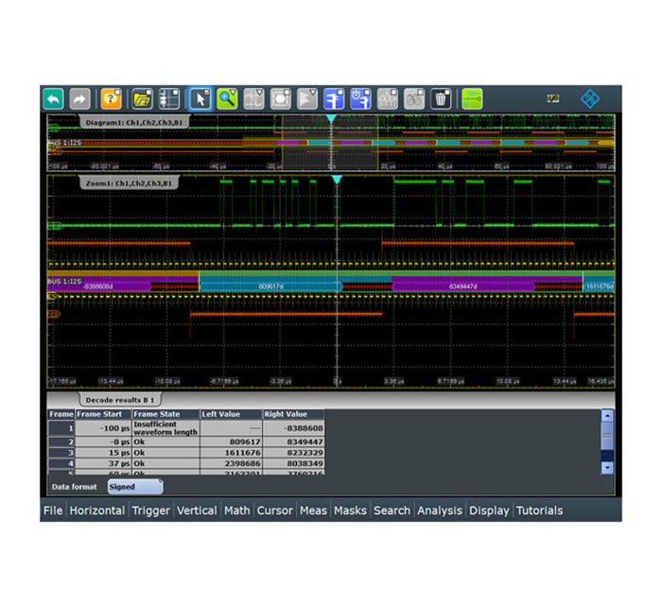Click the Right Value column header
662x605 pixels.
click(x=294, y=414)
